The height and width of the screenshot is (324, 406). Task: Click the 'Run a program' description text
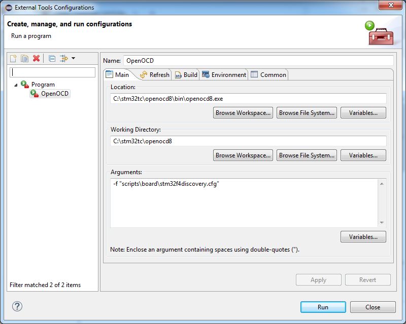point(31,36)
